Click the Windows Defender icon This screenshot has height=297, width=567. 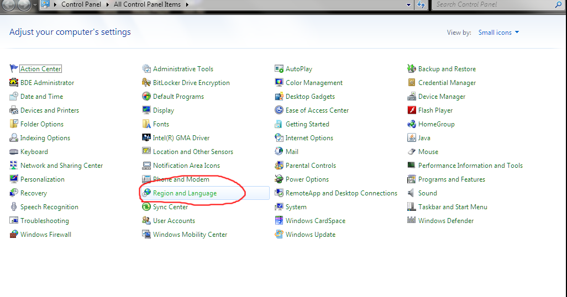point(412,220)
